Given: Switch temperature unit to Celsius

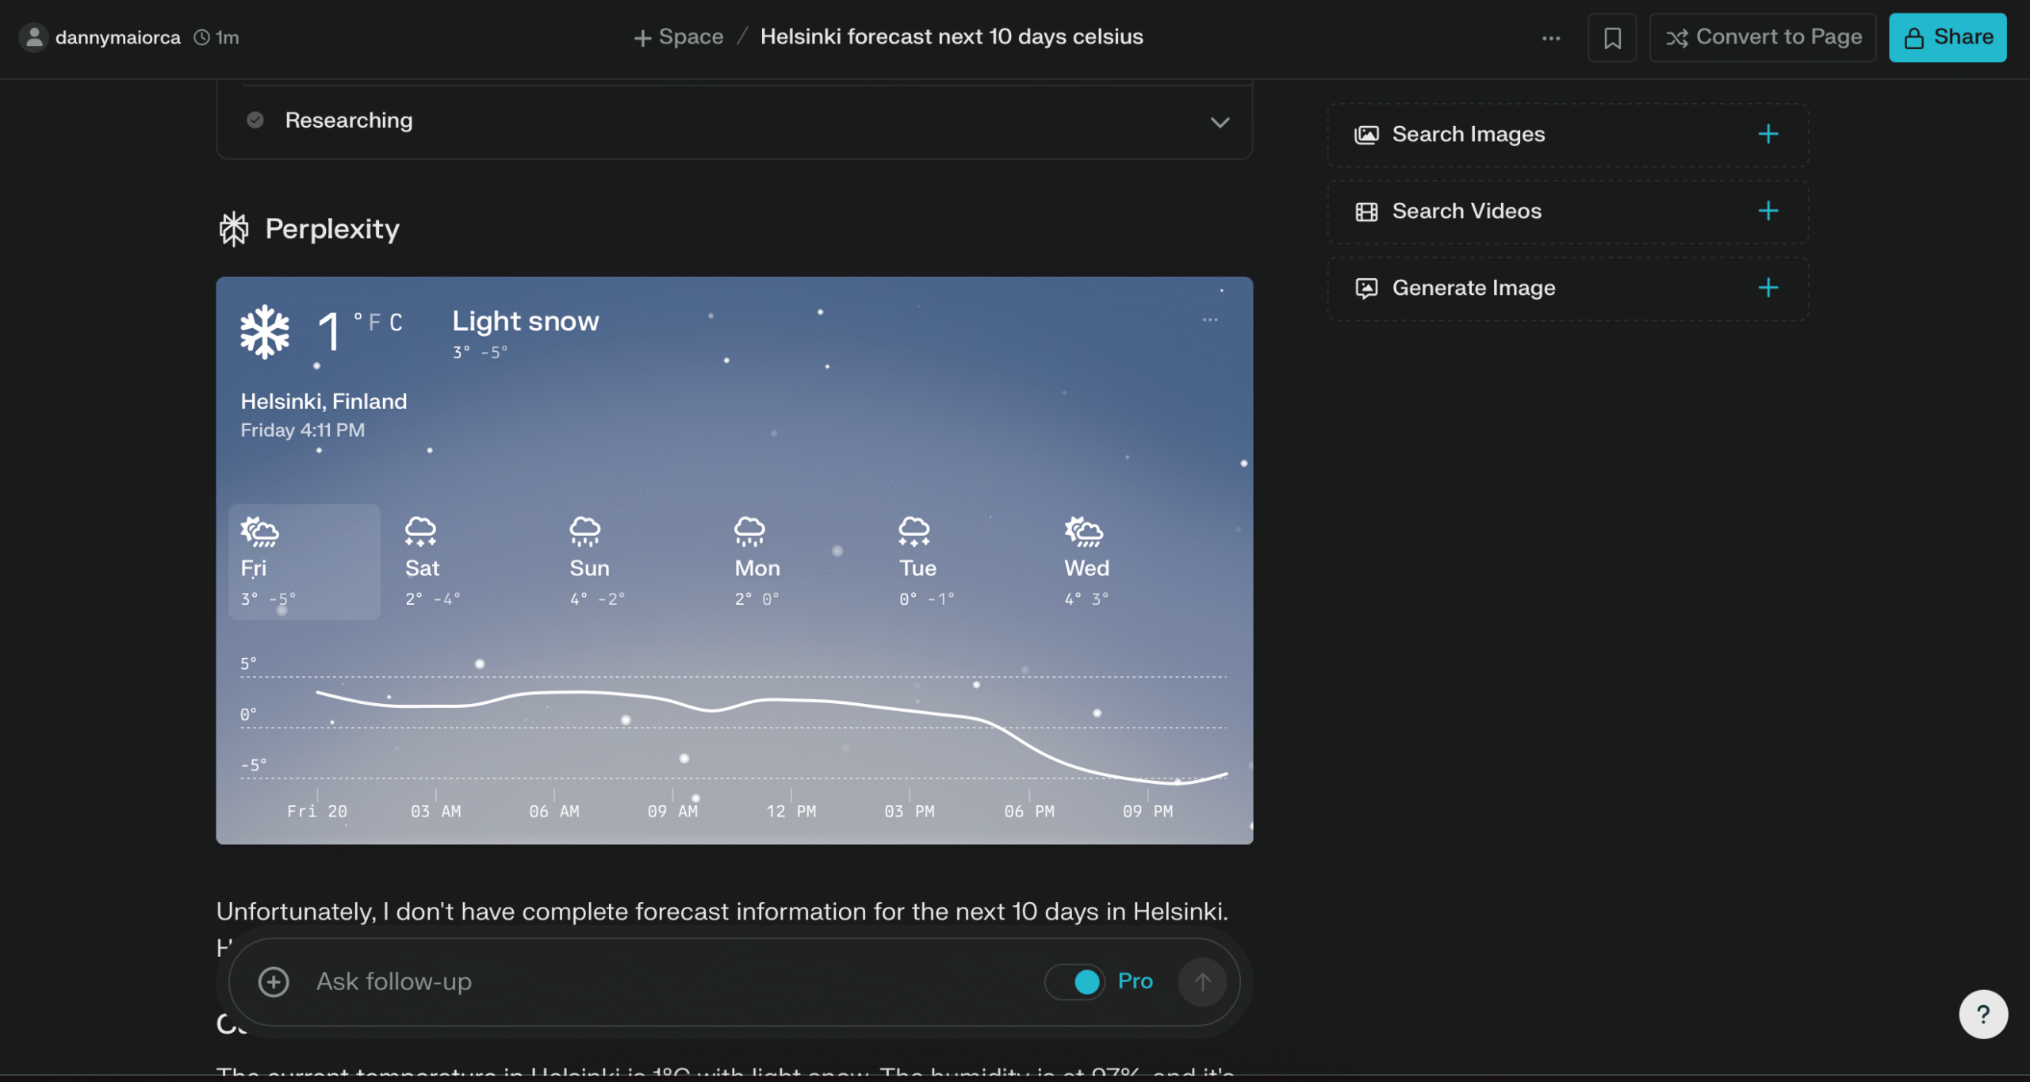Looking at the screenshot, I should coord(396,323).
